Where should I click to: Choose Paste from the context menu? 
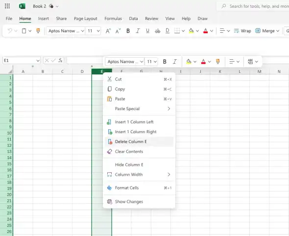[139, 99]
